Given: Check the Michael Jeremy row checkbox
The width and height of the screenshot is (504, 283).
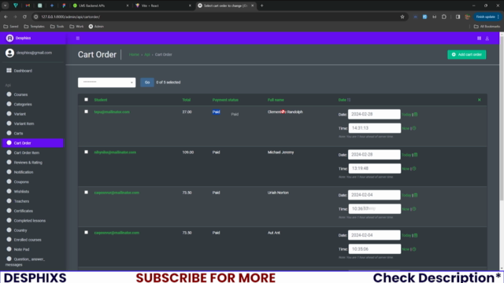Looking at the screenshot, I should coord(86,152).
